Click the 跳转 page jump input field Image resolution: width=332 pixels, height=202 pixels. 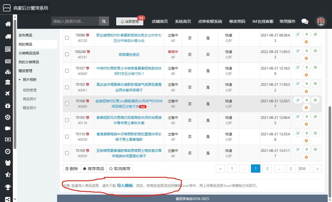304,169
